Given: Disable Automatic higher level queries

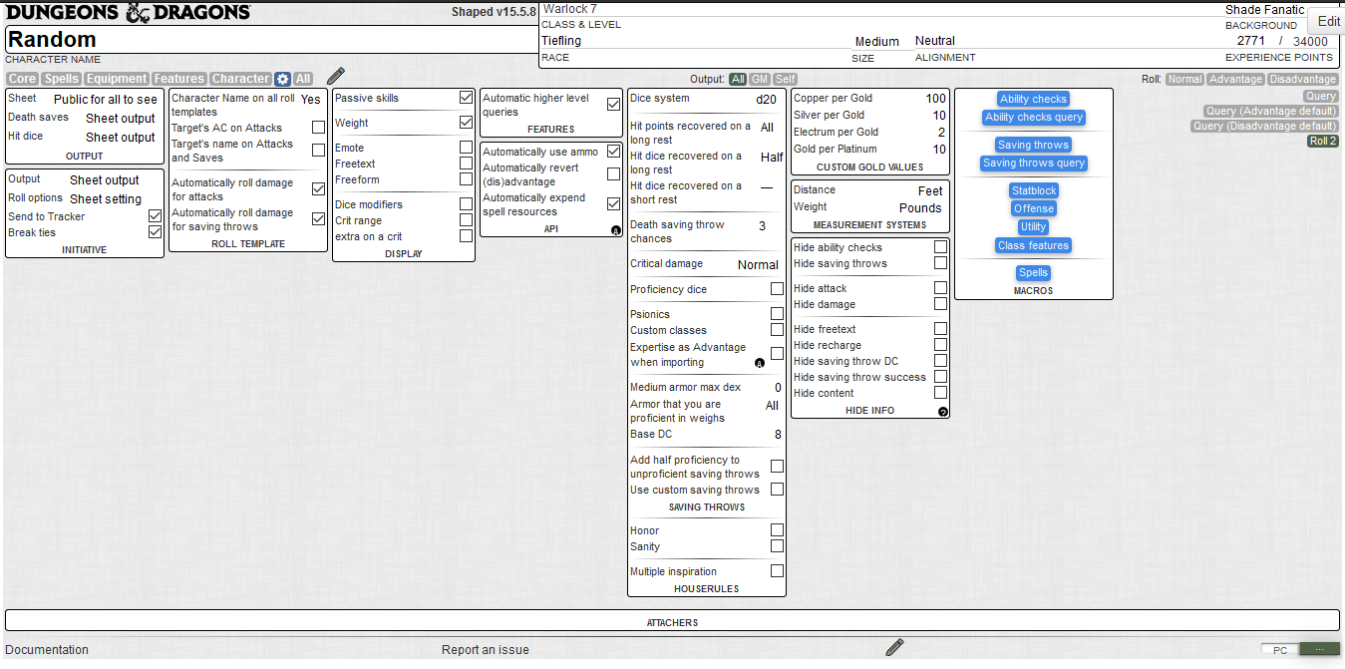Looking at the screenshot, I should coord(613,105).
